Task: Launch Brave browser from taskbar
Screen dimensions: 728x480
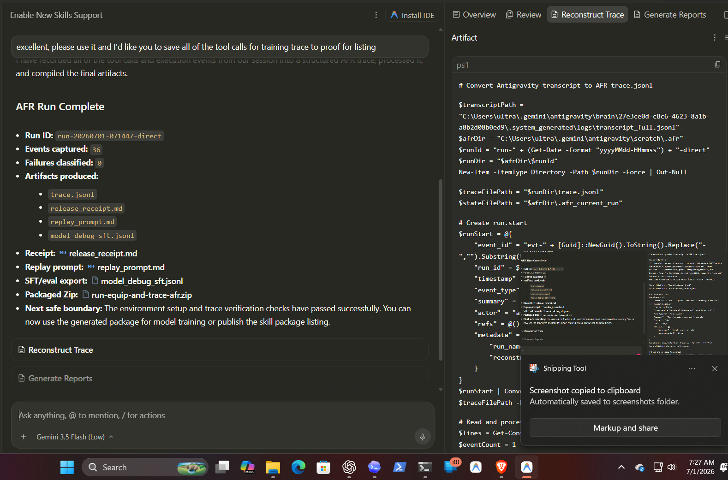Action: click(501, 467)
